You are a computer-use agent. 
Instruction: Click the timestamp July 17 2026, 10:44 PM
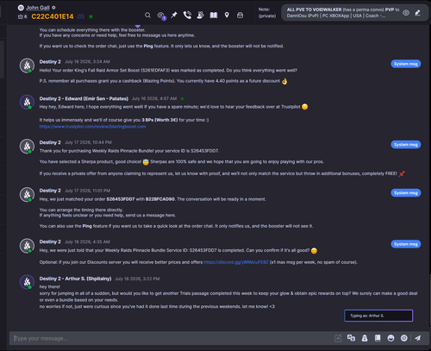(88, 142)
